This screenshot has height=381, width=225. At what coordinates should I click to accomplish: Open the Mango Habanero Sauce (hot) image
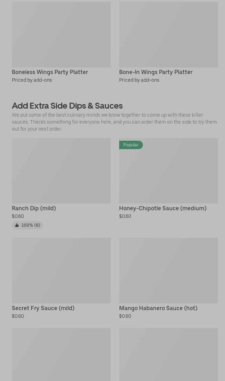click(168, 270)
